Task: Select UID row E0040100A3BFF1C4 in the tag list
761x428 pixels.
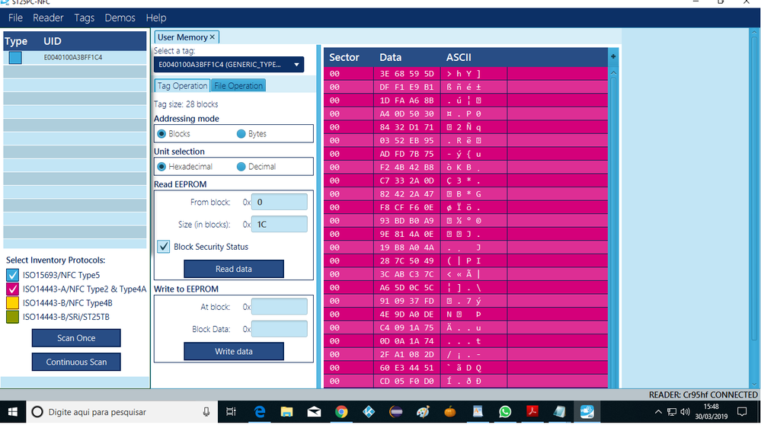Action: (x=75, y=57)
